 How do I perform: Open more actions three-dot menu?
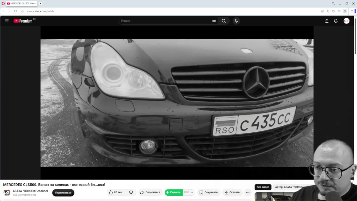[x=248, y=192]
